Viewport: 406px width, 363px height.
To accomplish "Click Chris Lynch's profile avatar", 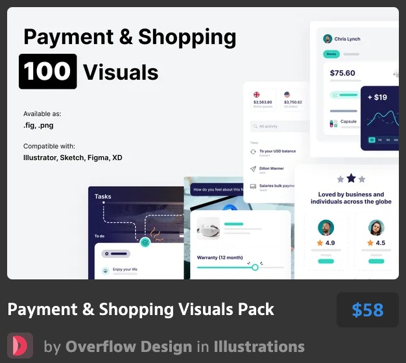I will click(328, 39).
